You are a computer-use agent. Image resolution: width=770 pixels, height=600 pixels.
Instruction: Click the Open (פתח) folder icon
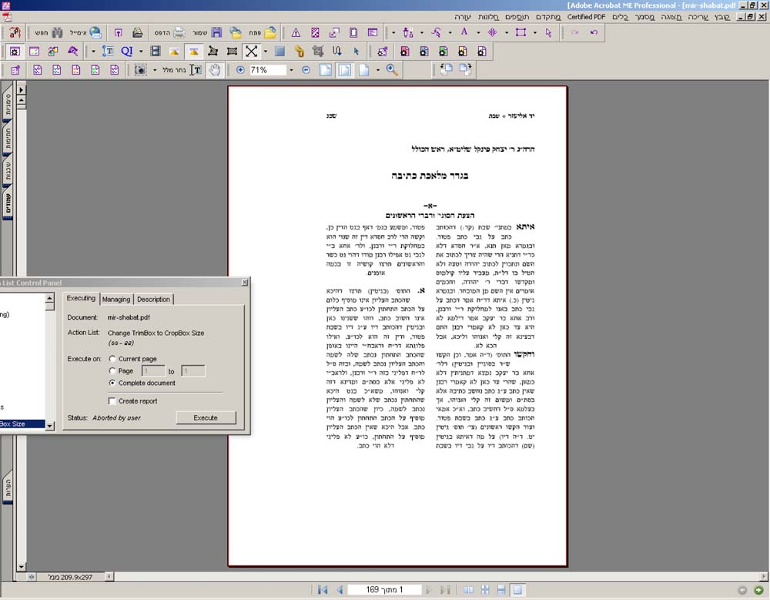[270, 33]
